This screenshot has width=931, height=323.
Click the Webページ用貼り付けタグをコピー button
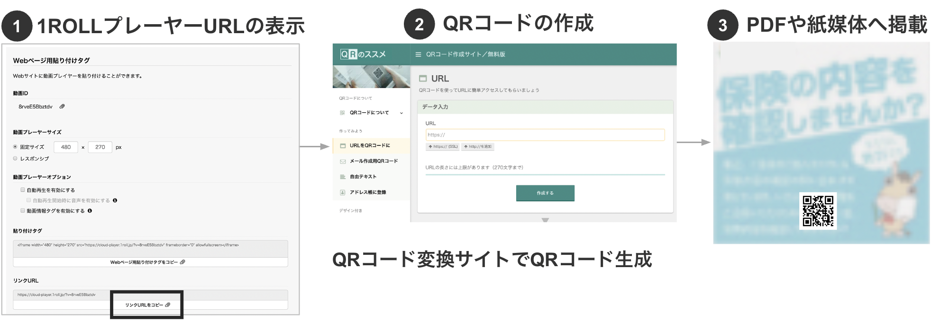click(x=150, y=262)
